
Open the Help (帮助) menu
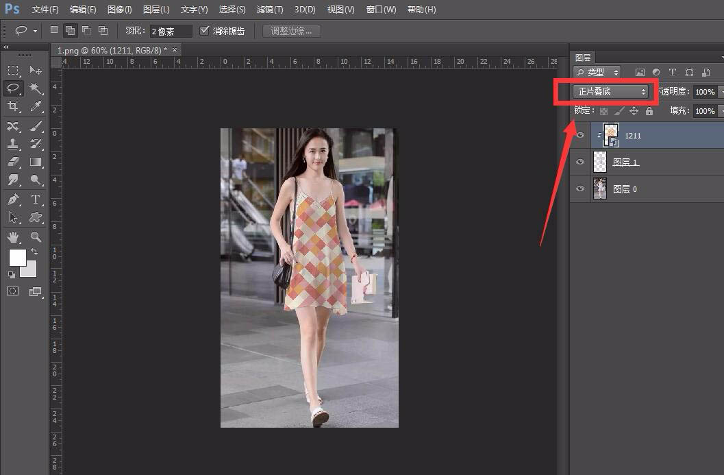[x=421, y=9]
